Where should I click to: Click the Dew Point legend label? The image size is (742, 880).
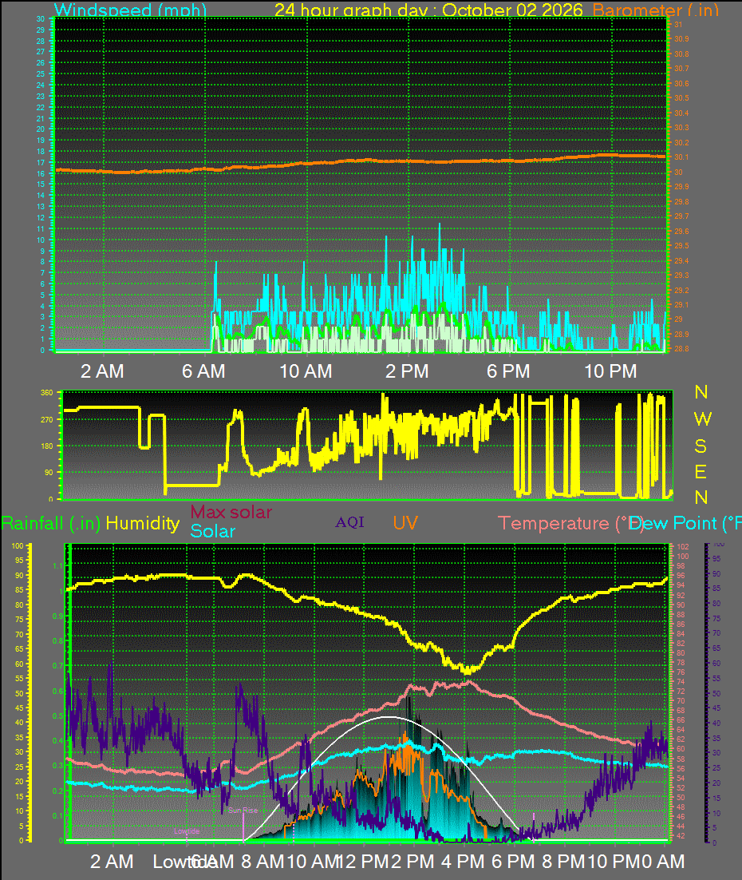pyautogui.click(x=685, y=524)
